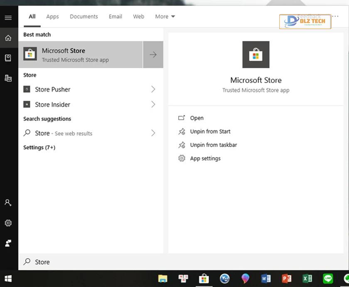Screen dimensions: 349x287
Task: Click the Microsoft Store title in the preview pane
Action: (x=256, y=80)
